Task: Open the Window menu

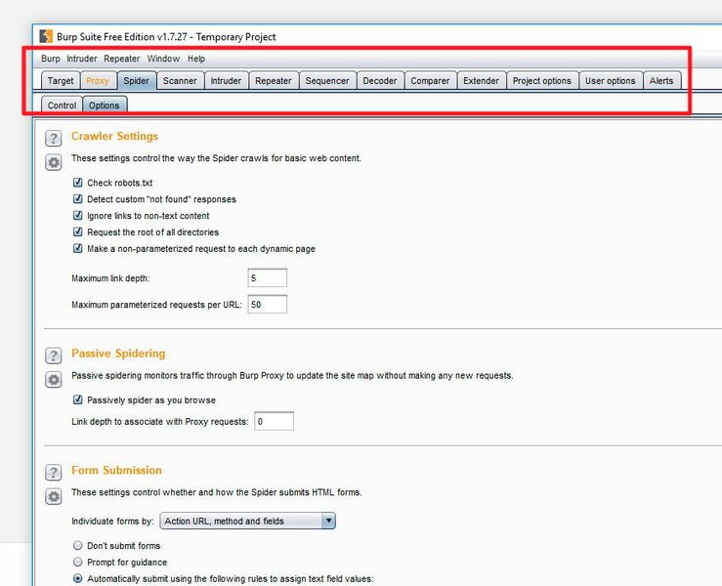Action: (x=163, y=59)
